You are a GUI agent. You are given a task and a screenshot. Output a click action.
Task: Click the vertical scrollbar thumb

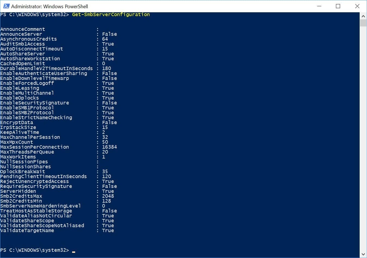[363, 23]
